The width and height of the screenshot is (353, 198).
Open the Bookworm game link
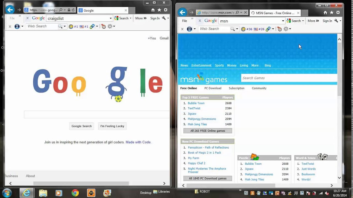click(x=308, y=174)
